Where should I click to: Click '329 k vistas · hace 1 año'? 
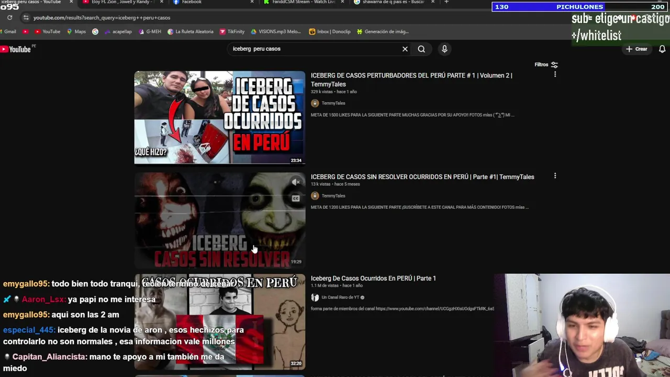point(334,92)
